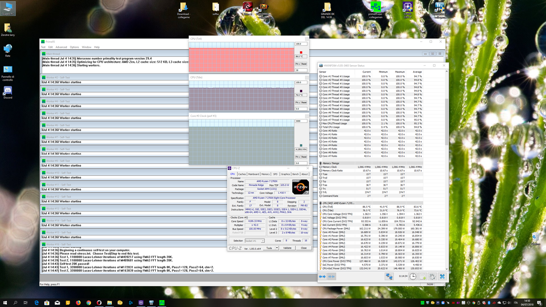546x307 pixels.
Task: Switch to Bench tab in CPU-Z
Action: click(x=296, y=174)
